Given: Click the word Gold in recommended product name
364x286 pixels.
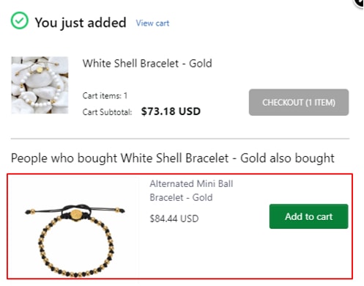Looking at the screenshot, I should click(202, 197).
